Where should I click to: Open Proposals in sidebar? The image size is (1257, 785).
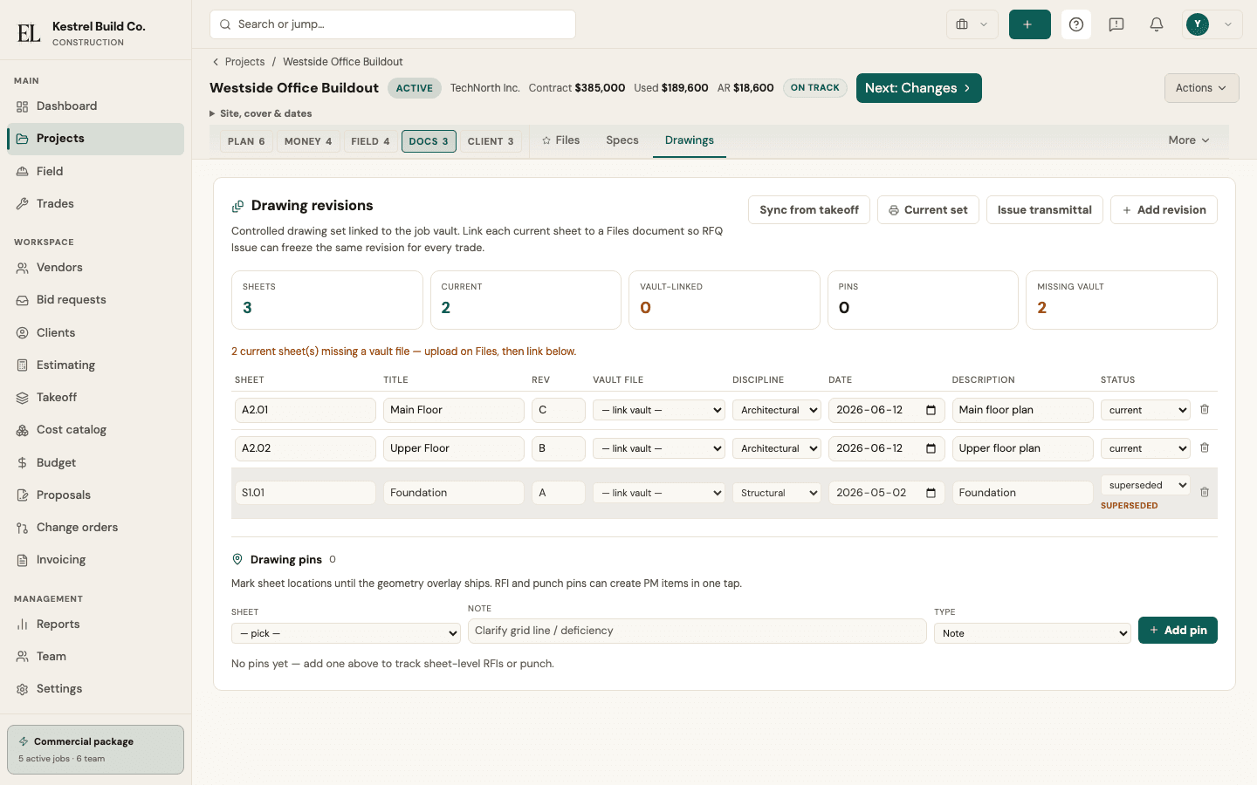[95, 495]
